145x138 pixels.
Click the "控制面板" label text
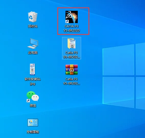(x=33, y=132)
